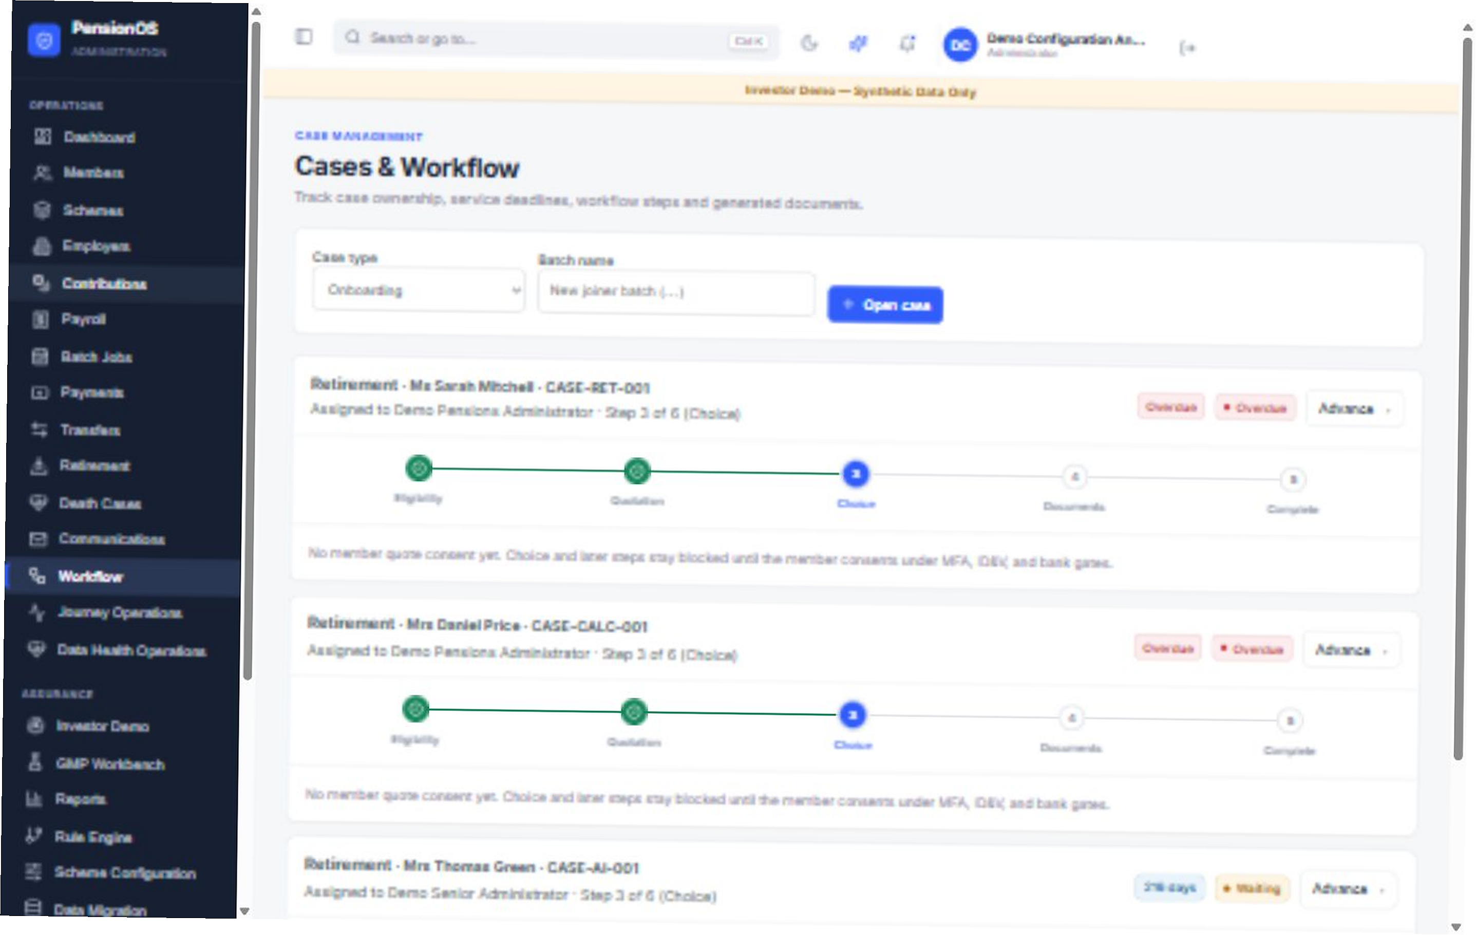
Task: Click the Search or go to field
Action: click(556, 40)
